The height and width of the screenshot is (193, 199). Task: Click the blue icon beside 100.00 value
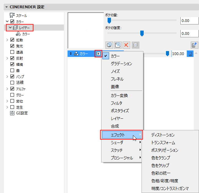coord(190,54)
